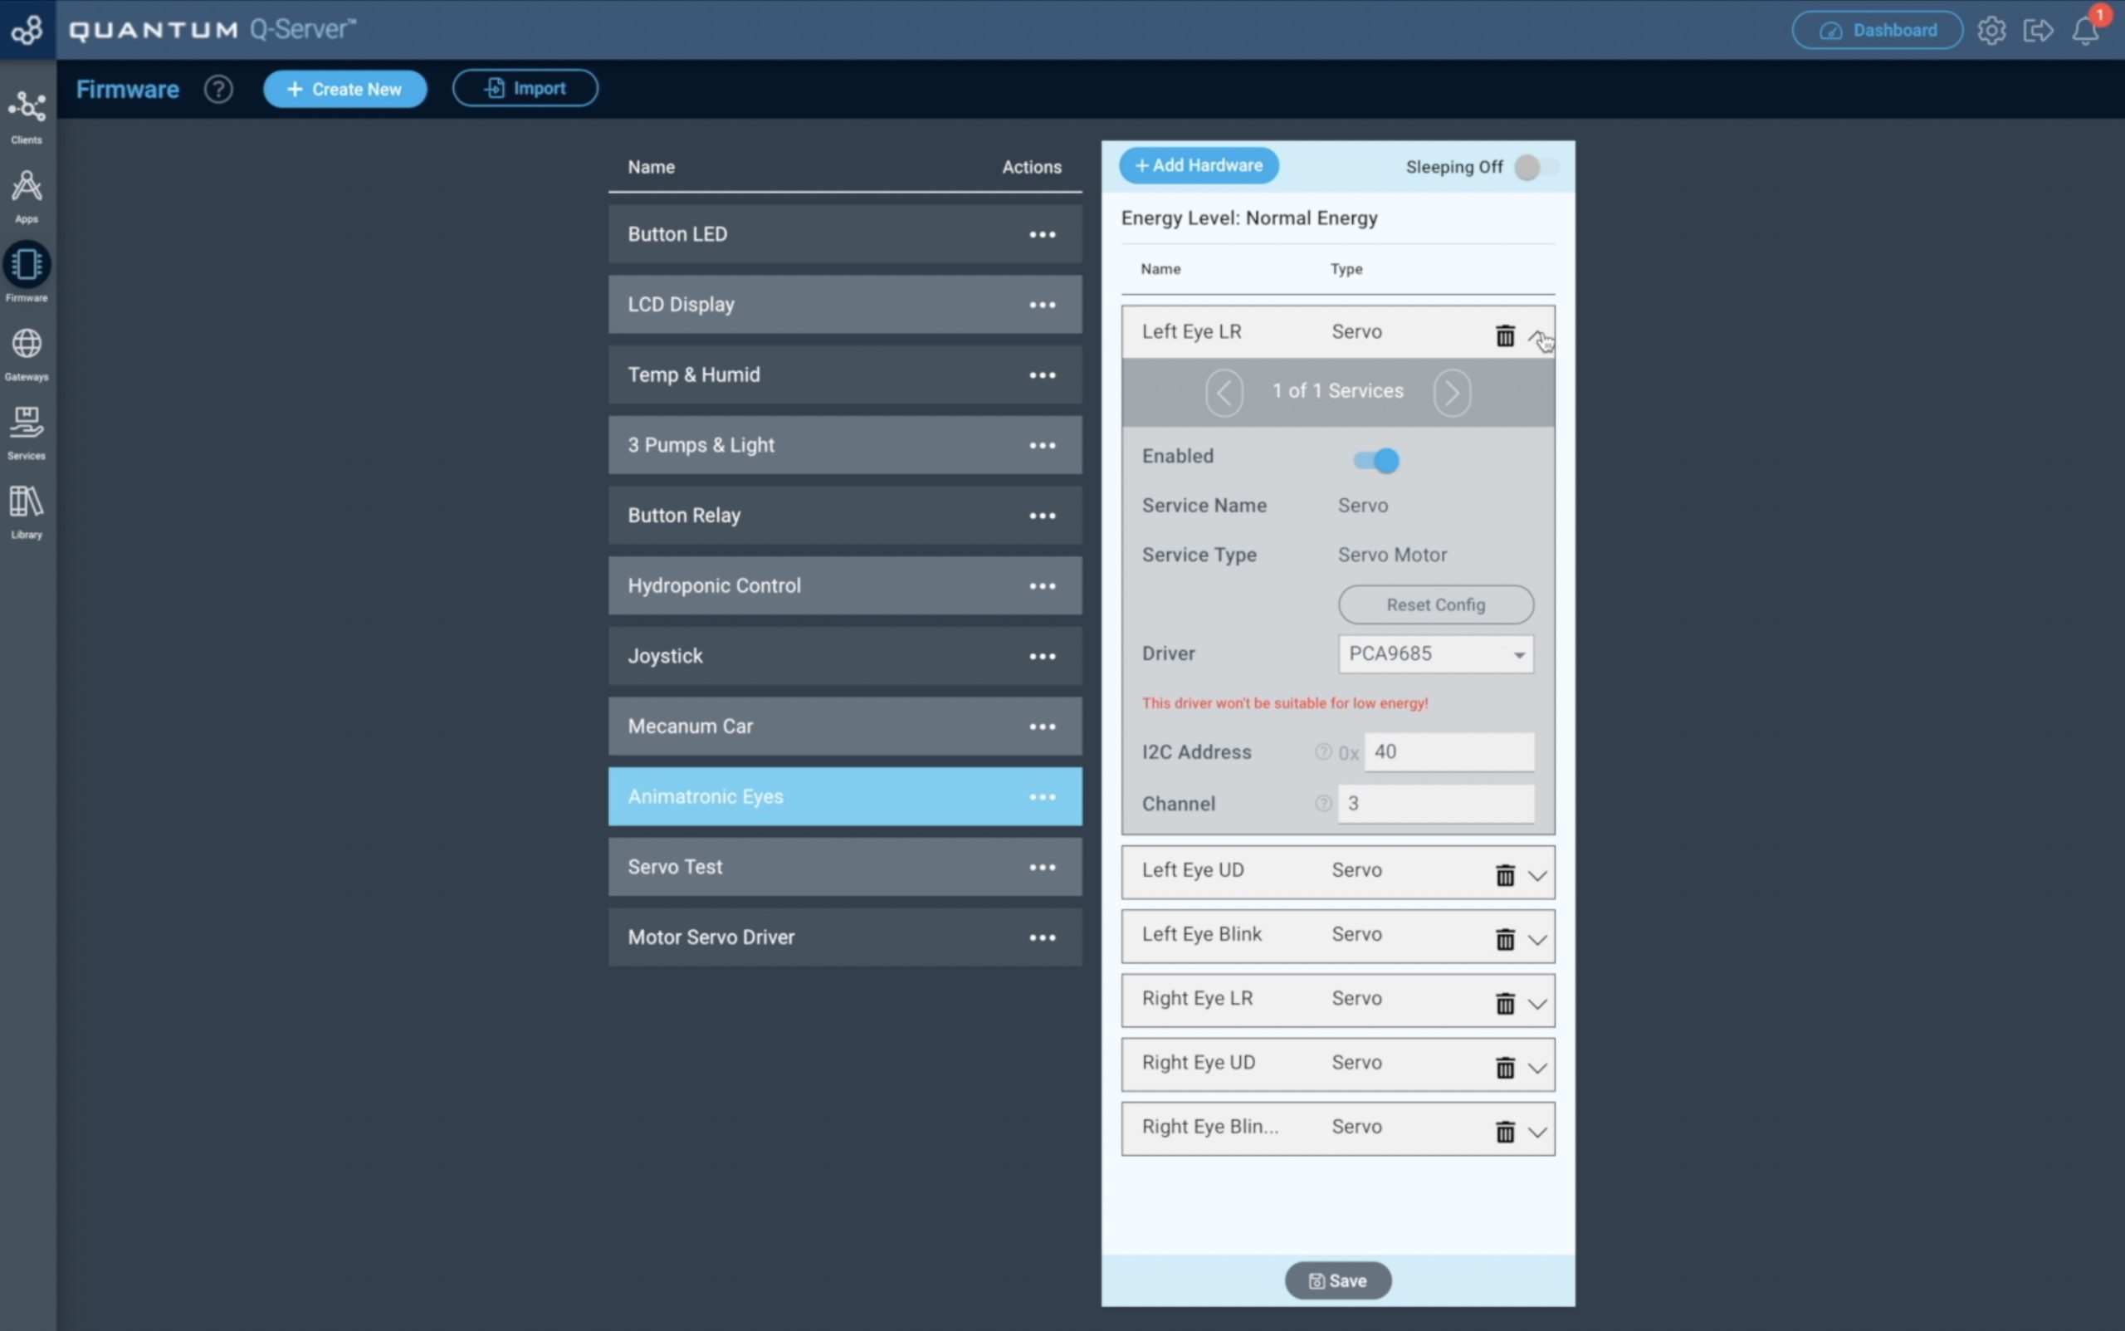Expand the Left Eye Blink row
This screenshot has height=1331, width=2125.
(1536, 939)
